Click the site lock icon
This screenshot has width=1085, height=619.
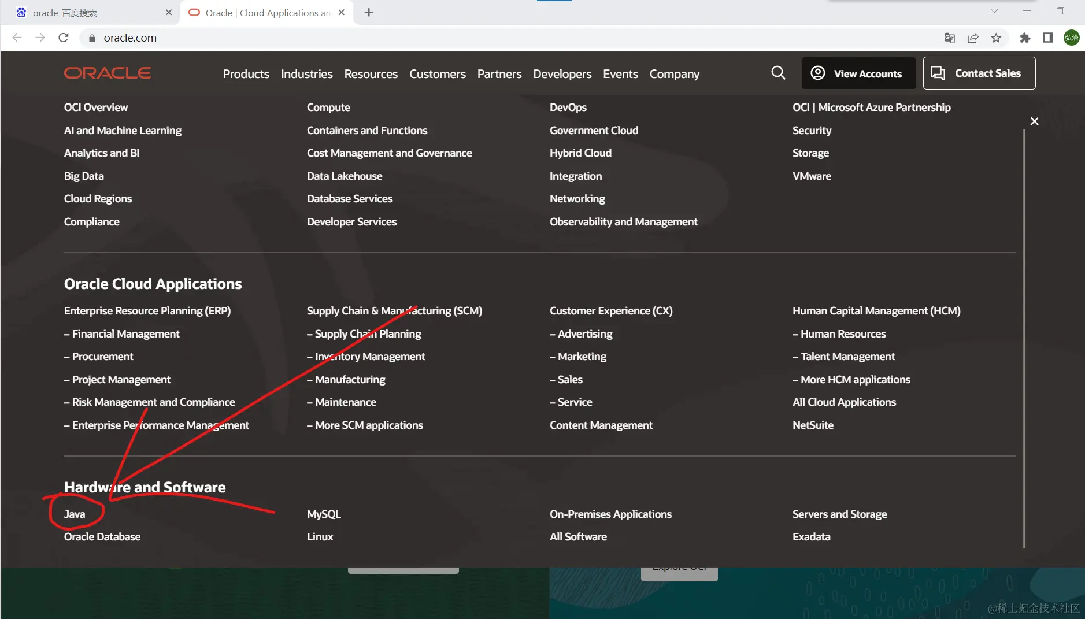click(x=92, y=38)
